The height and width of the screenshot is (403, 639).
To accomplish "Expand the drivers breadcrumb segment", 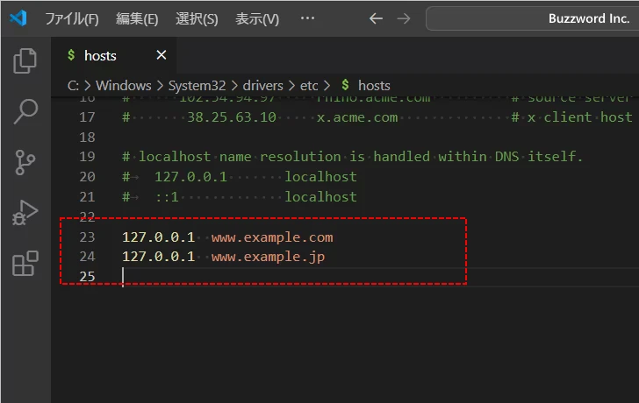I will tap(263, 85).
